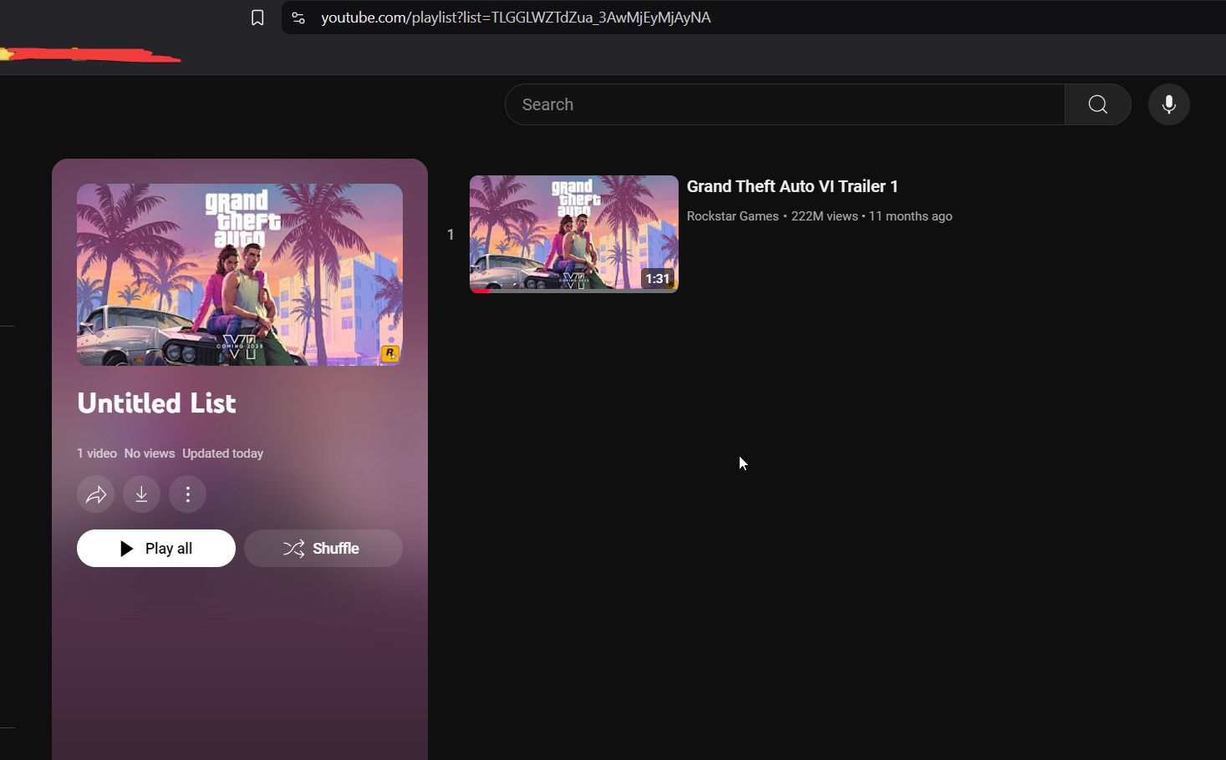Click the share playlist arrow icon
Viewport: 1226px width, 760px height.
click(x=95, y=494)
